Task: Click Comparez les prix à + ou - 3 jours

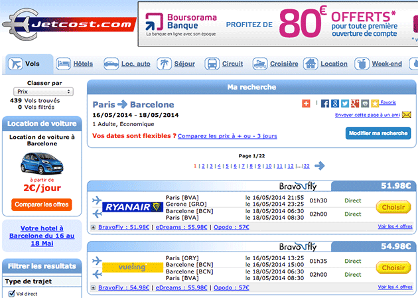Action: pos(228,136)
